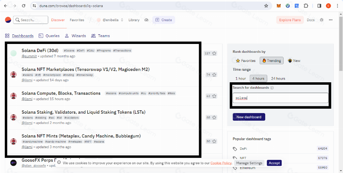Rank dashboards by New
The width and height of the screenshot is (343, 173).
(294, 61)
